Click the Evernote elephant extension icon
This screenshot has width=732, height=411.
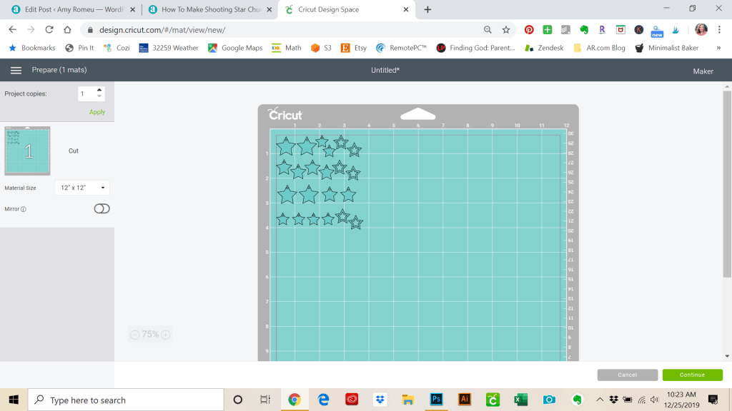coord(584,30)
